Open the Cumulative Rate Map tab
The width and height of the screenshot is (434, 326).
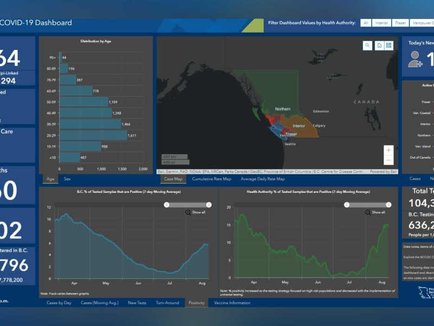coord(212,179)
